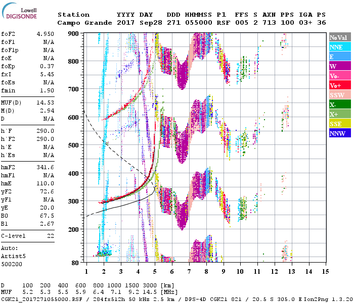Click the Artist5 auto-scaling label
The width and height of the screenshot is (354, 303).
coord(13,256)
